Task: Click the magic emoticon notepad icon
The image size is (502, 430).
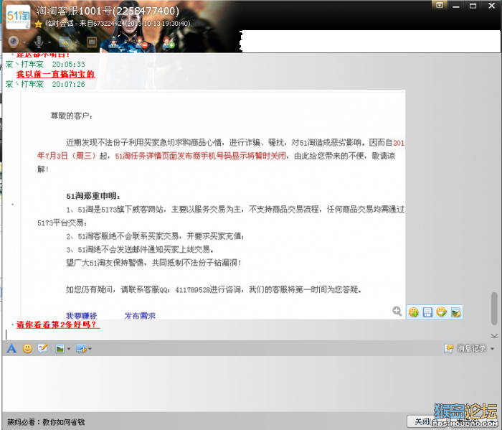Action: 42,348
